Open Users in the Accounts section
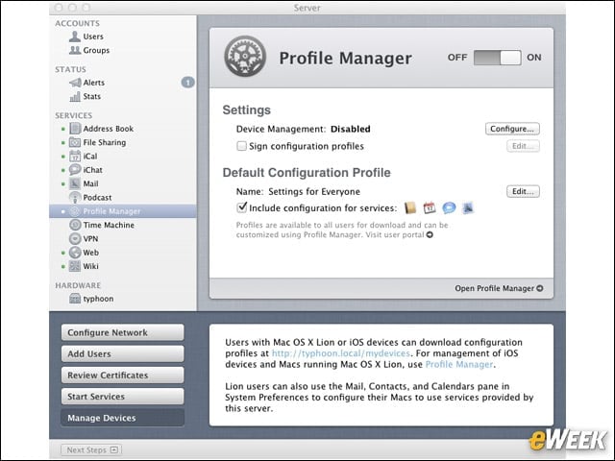The image size is (615, 461). [x=86, y=36]
